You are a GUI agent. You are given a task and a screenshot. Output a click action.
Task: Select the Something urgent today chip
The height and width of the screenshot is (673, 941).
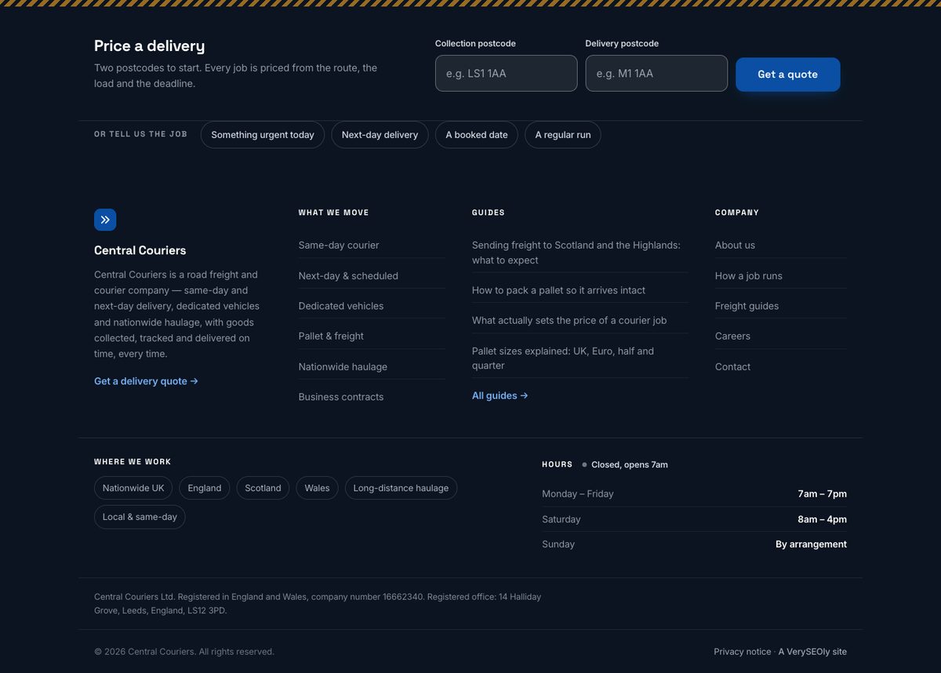point(263,135)
